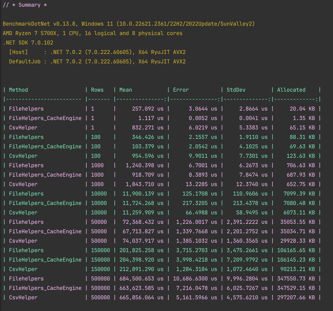Click the AMD Ryzen 7 5700X line

coord(92,33)
